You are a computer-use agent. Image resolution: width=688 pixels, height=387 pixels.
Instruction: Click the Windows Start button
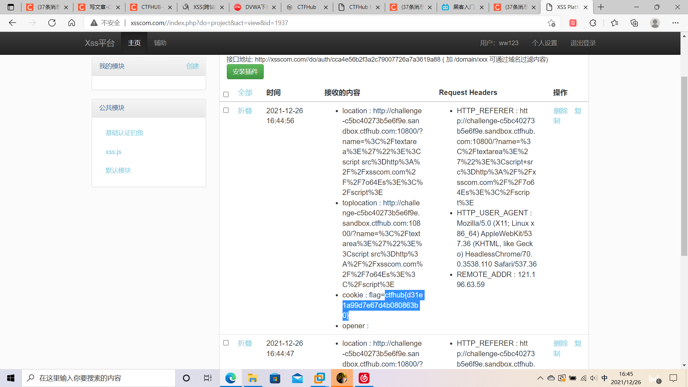pyautogui.click(x=10, y=378)
